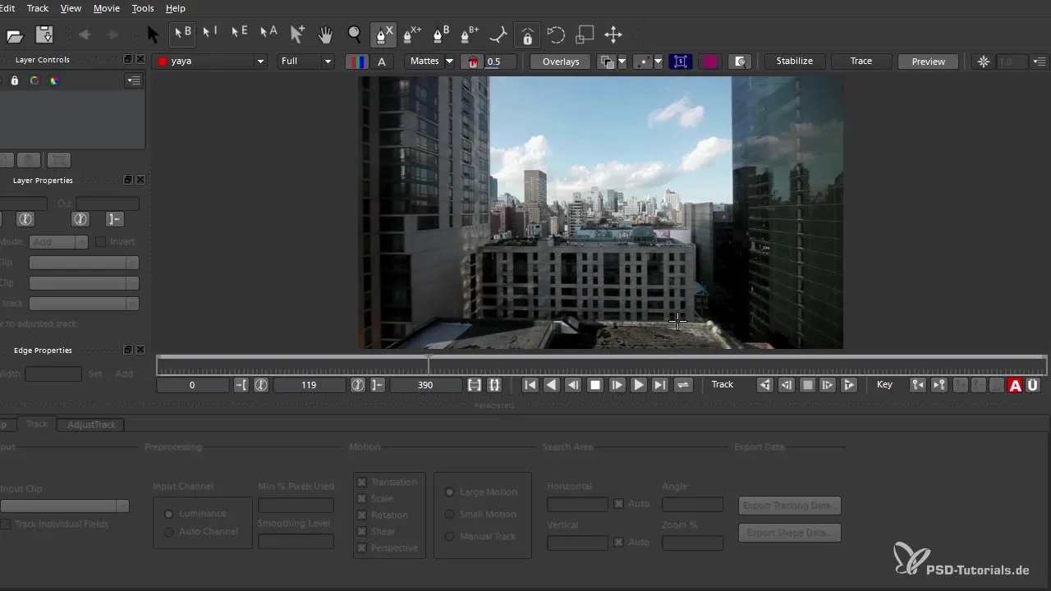This screenshot has height=591, width=1051.
Task: Click the current frame field showing 119
Action: 309,385
